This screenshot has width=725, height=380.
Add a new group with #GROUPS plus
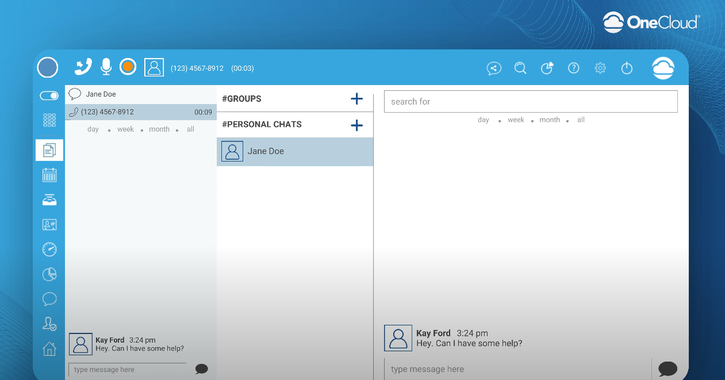[356, 99]
